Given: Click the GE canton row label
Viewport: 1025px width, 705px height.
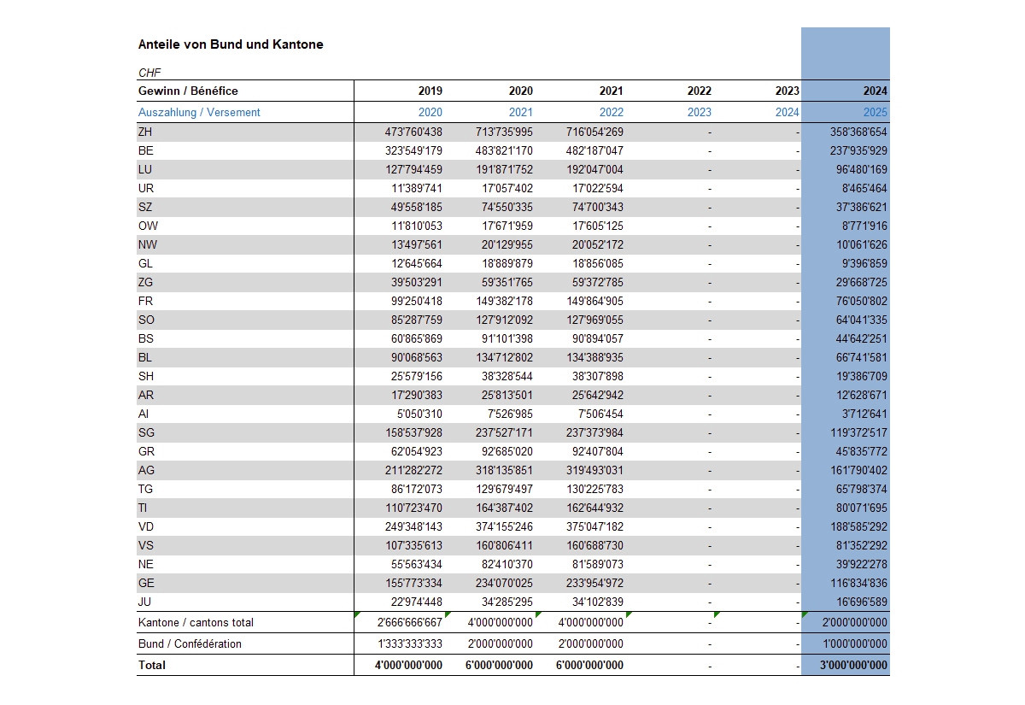Looking at the screenshot, I should pyautogui.click(x=146, y=584).
